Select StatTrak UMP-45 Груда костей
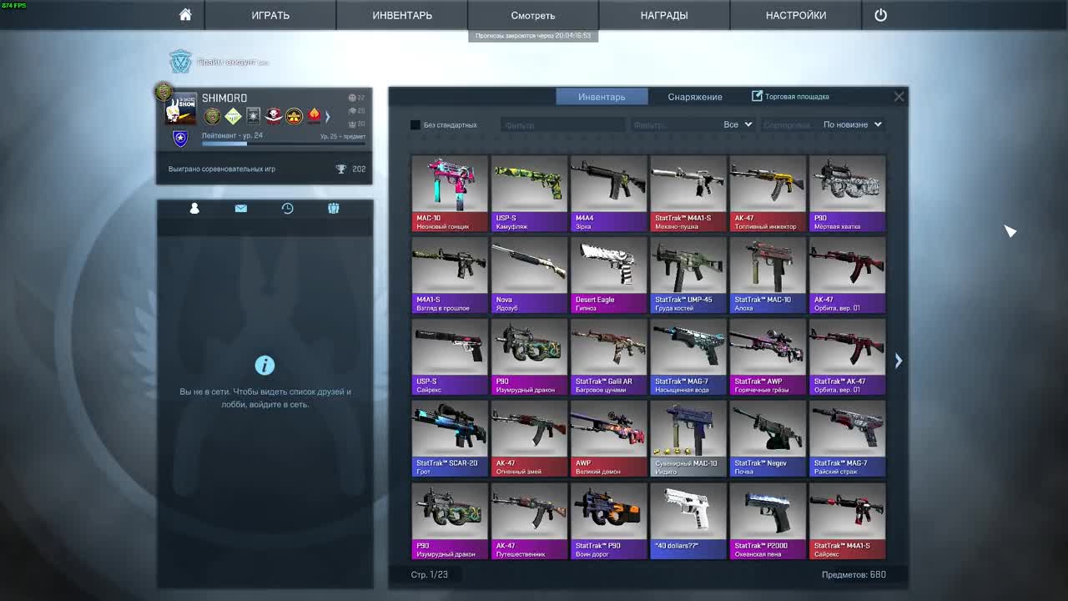Screen dimensions: 1068x601 688,275
